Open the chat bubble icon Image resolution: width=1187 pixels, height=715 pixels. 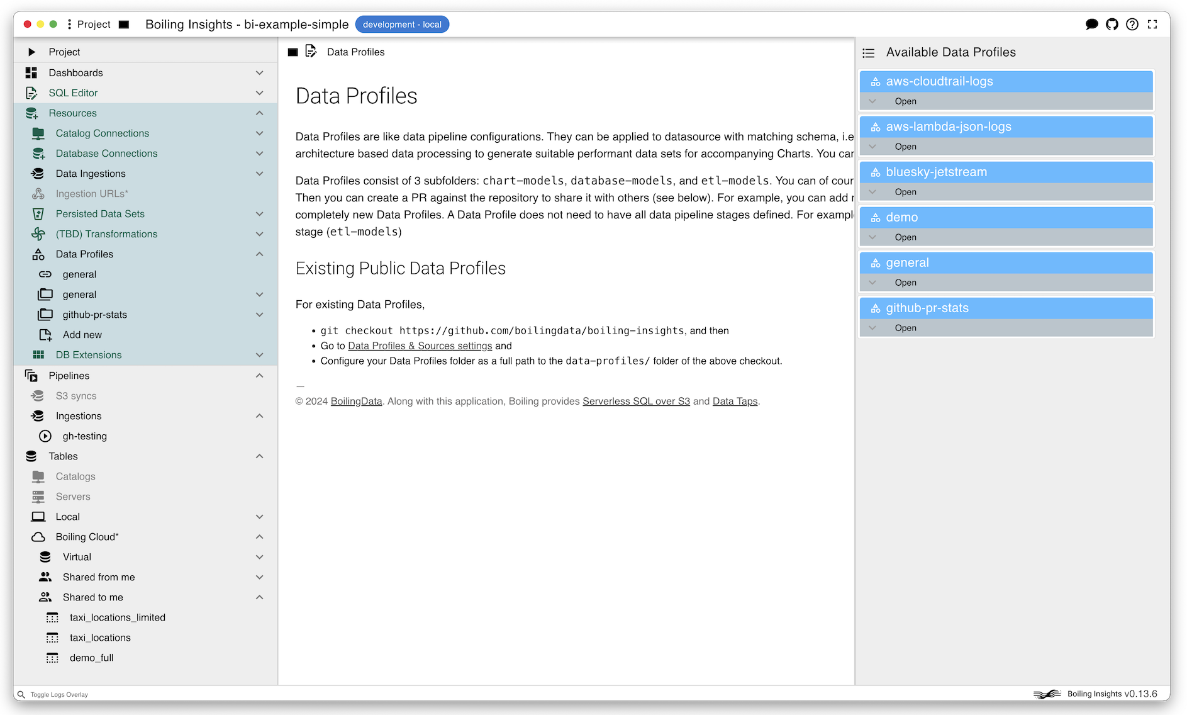click(x=1093, y=25)
